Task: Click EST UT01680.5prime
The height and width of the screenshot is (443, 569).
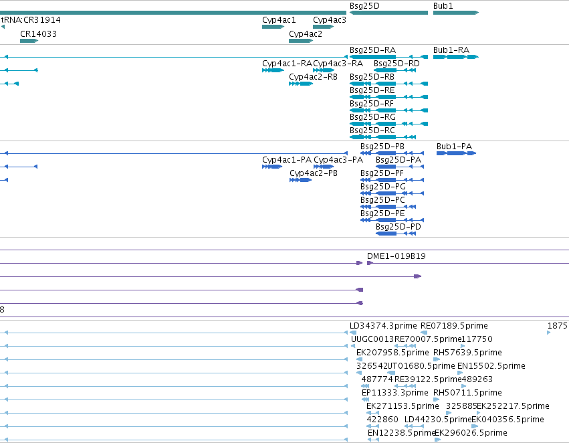Action: tap(391, 373)
